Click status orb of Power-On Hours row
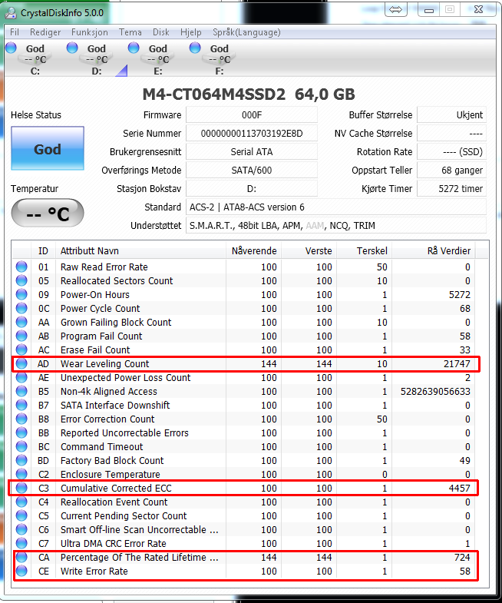 point(21,294)
